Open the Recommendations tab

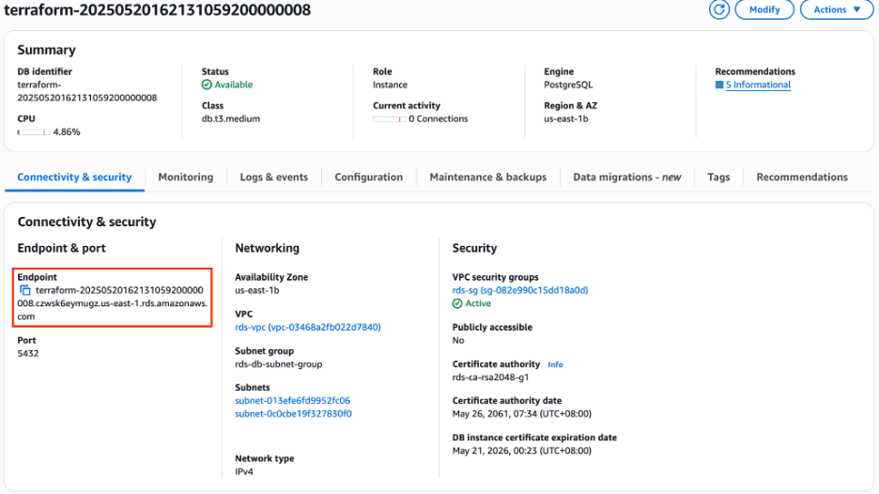pos(801,177)
